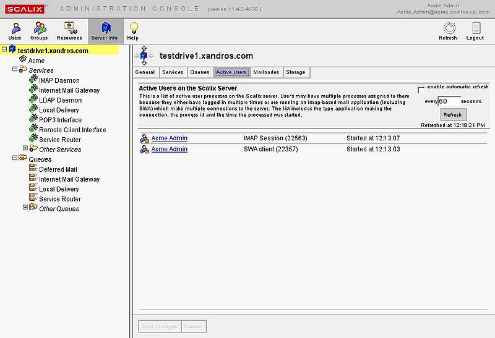The width and height of the screenshot is (495, 338).
Task: Collapse the Services tree folder
Action: click(15, 70)
